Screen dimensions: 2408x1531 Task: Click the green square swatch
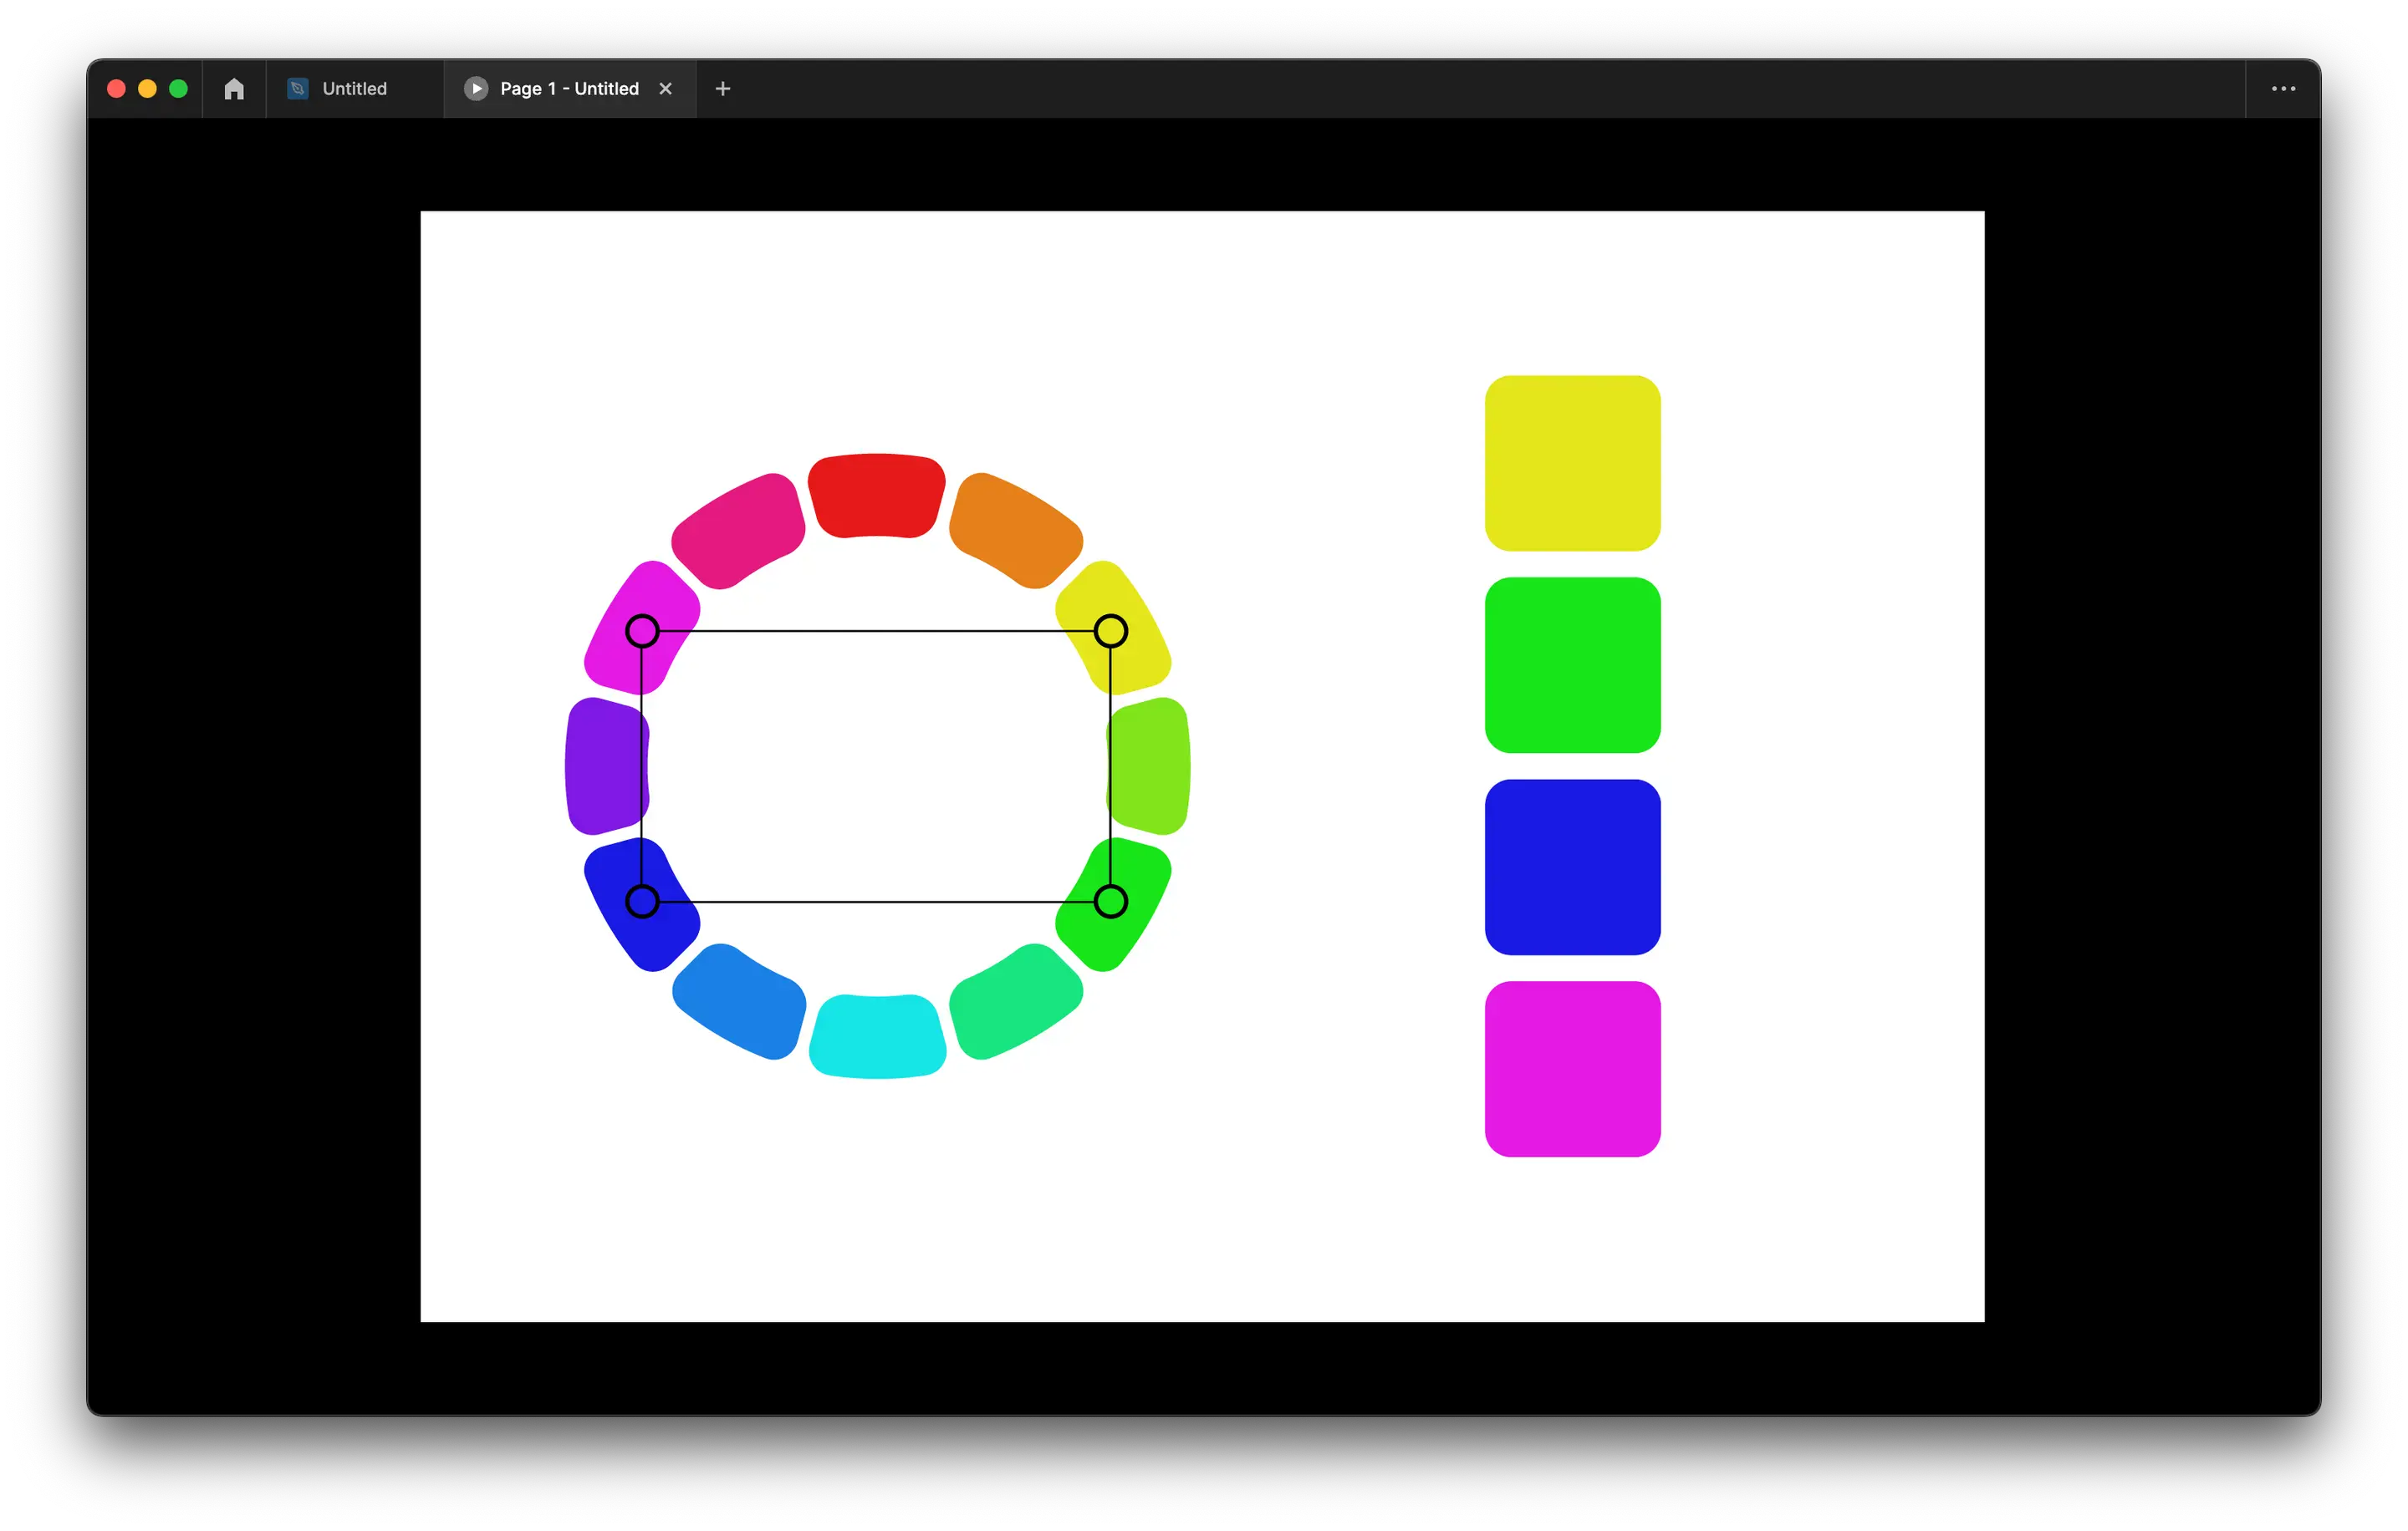click(x=1572, y=664)
